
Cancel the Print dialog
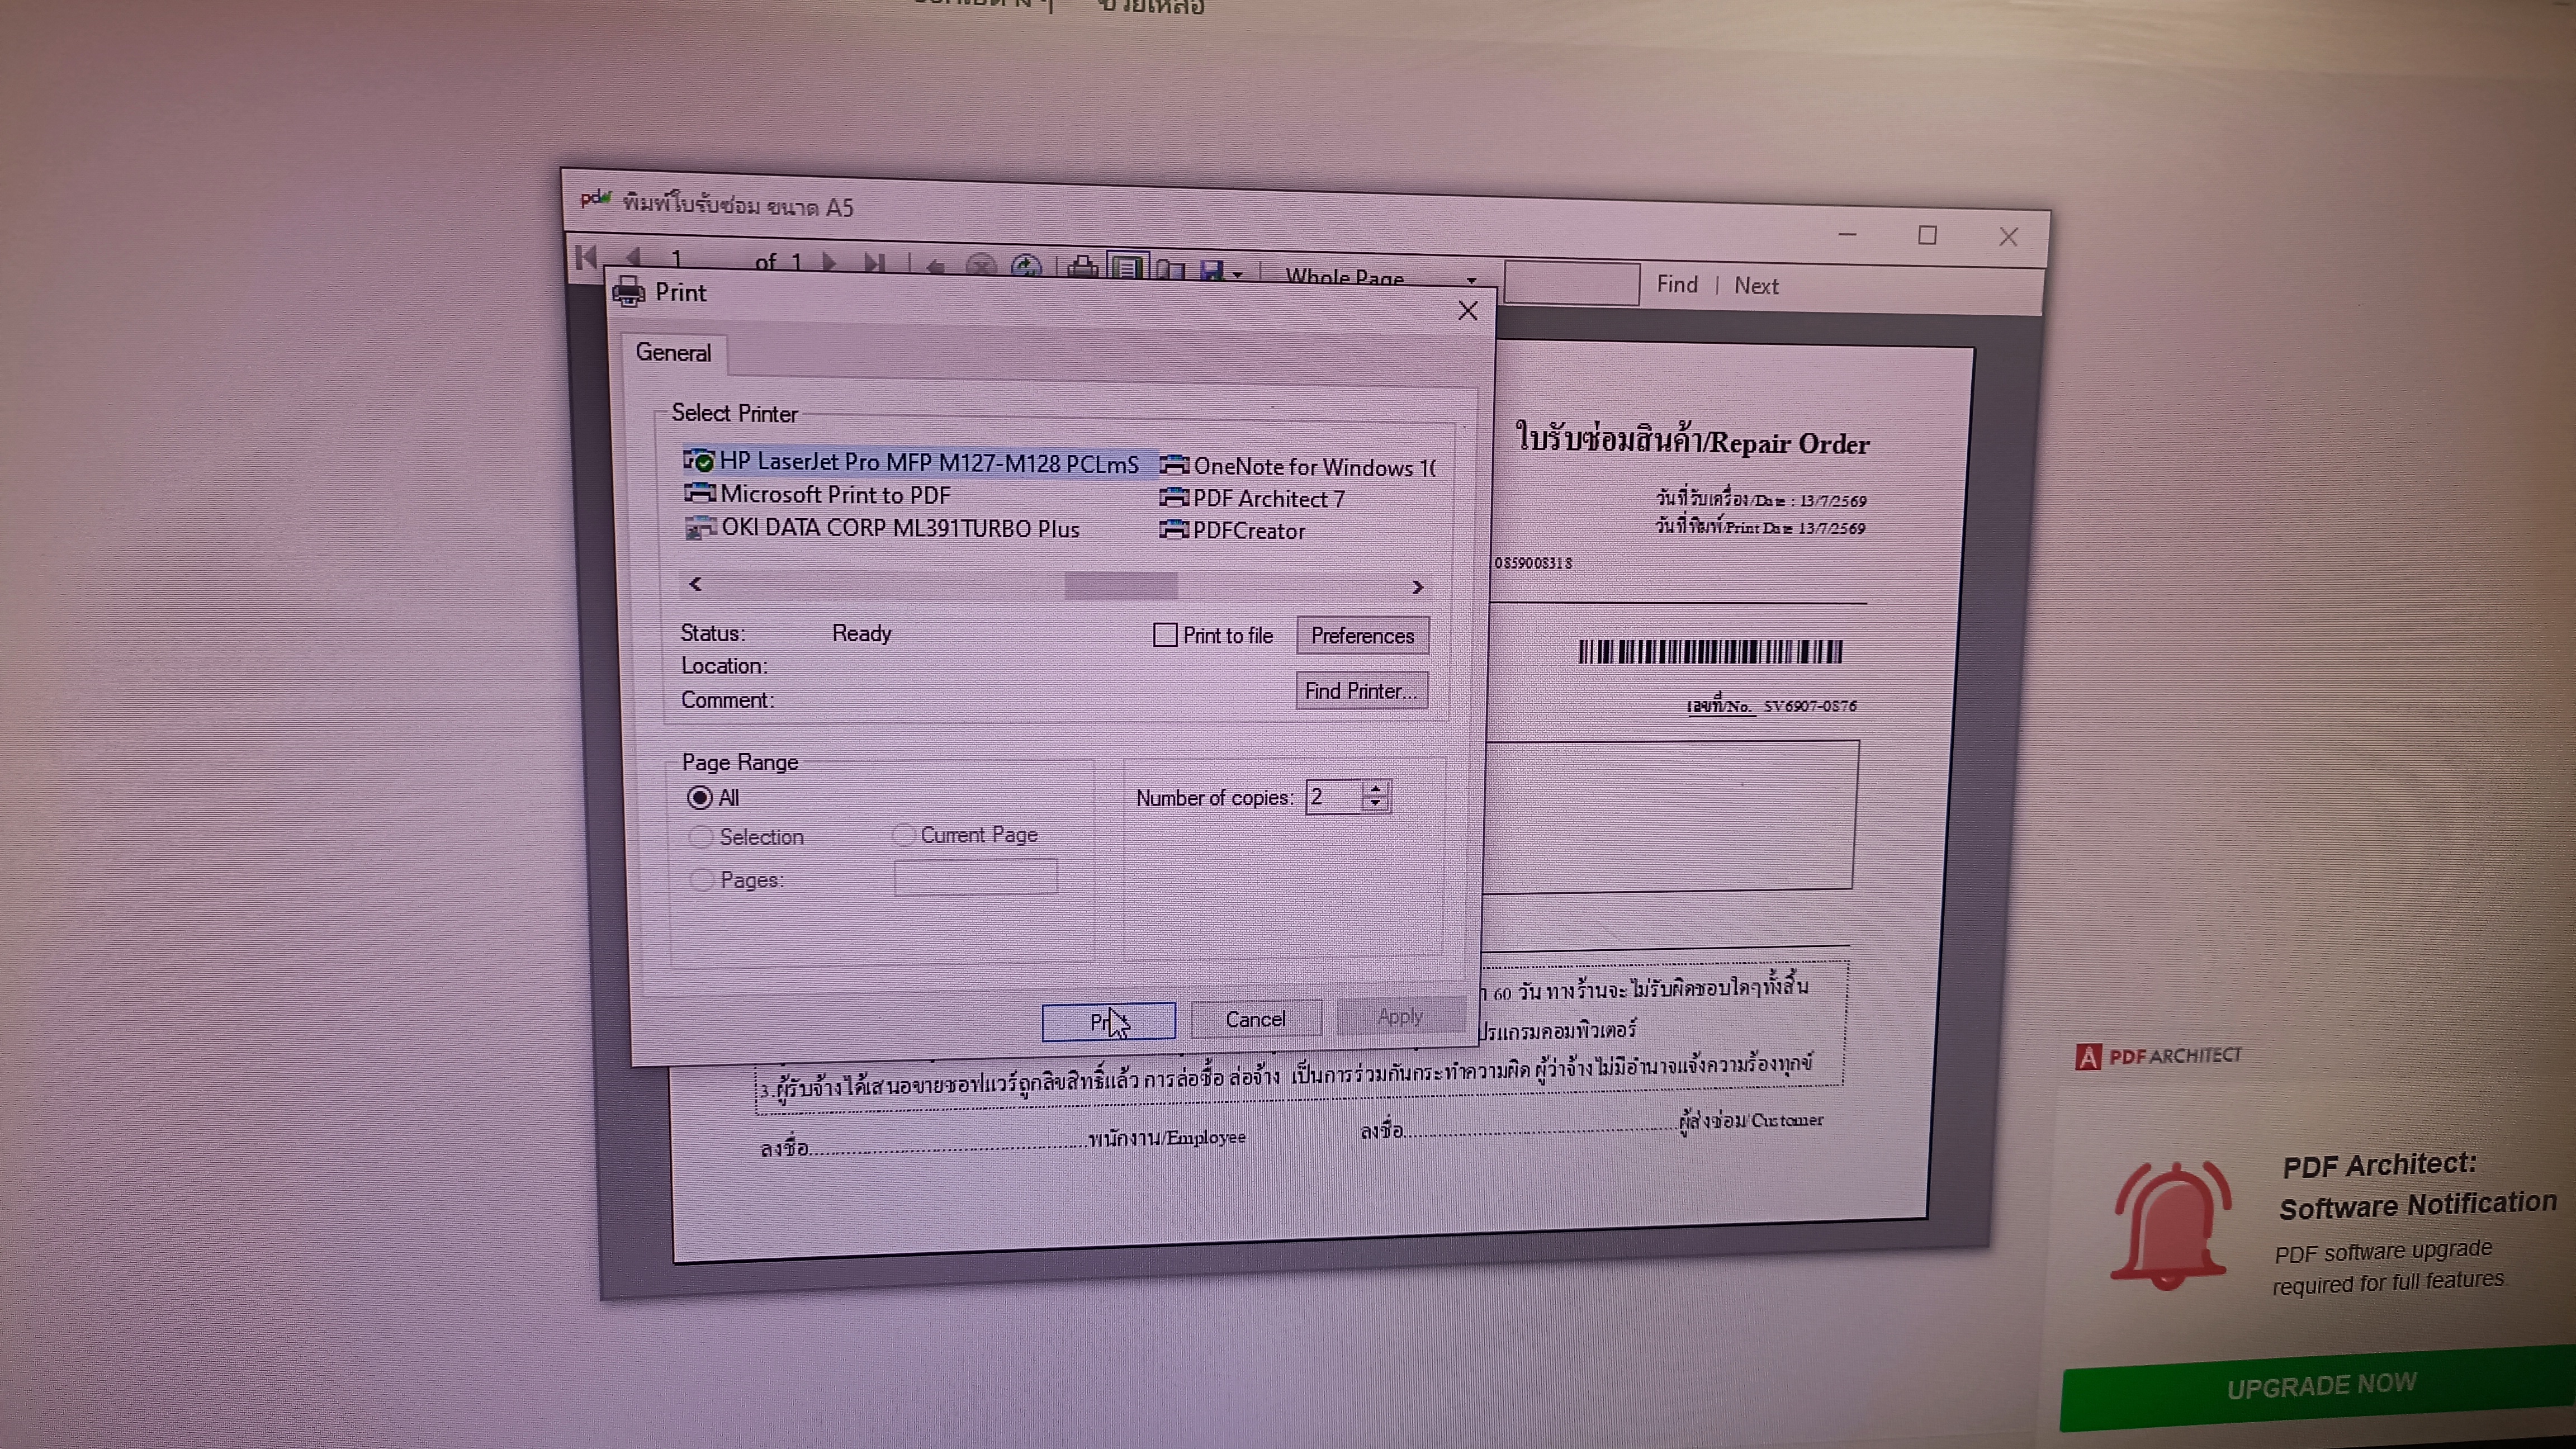click(1256, 1019)
